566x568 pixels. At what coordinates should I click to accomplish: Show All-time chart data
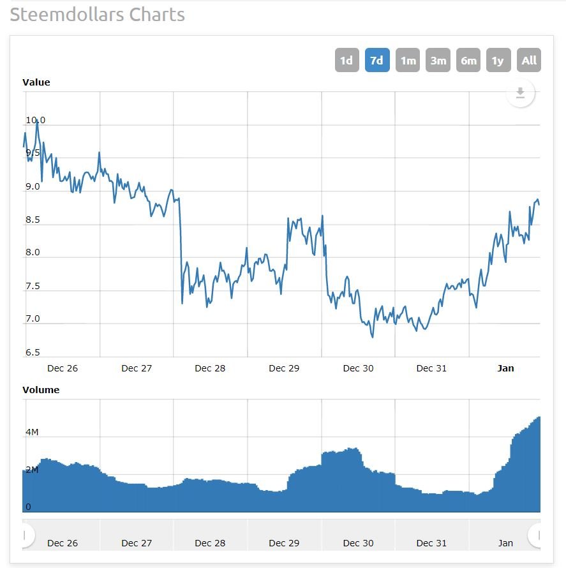[529, 60]
